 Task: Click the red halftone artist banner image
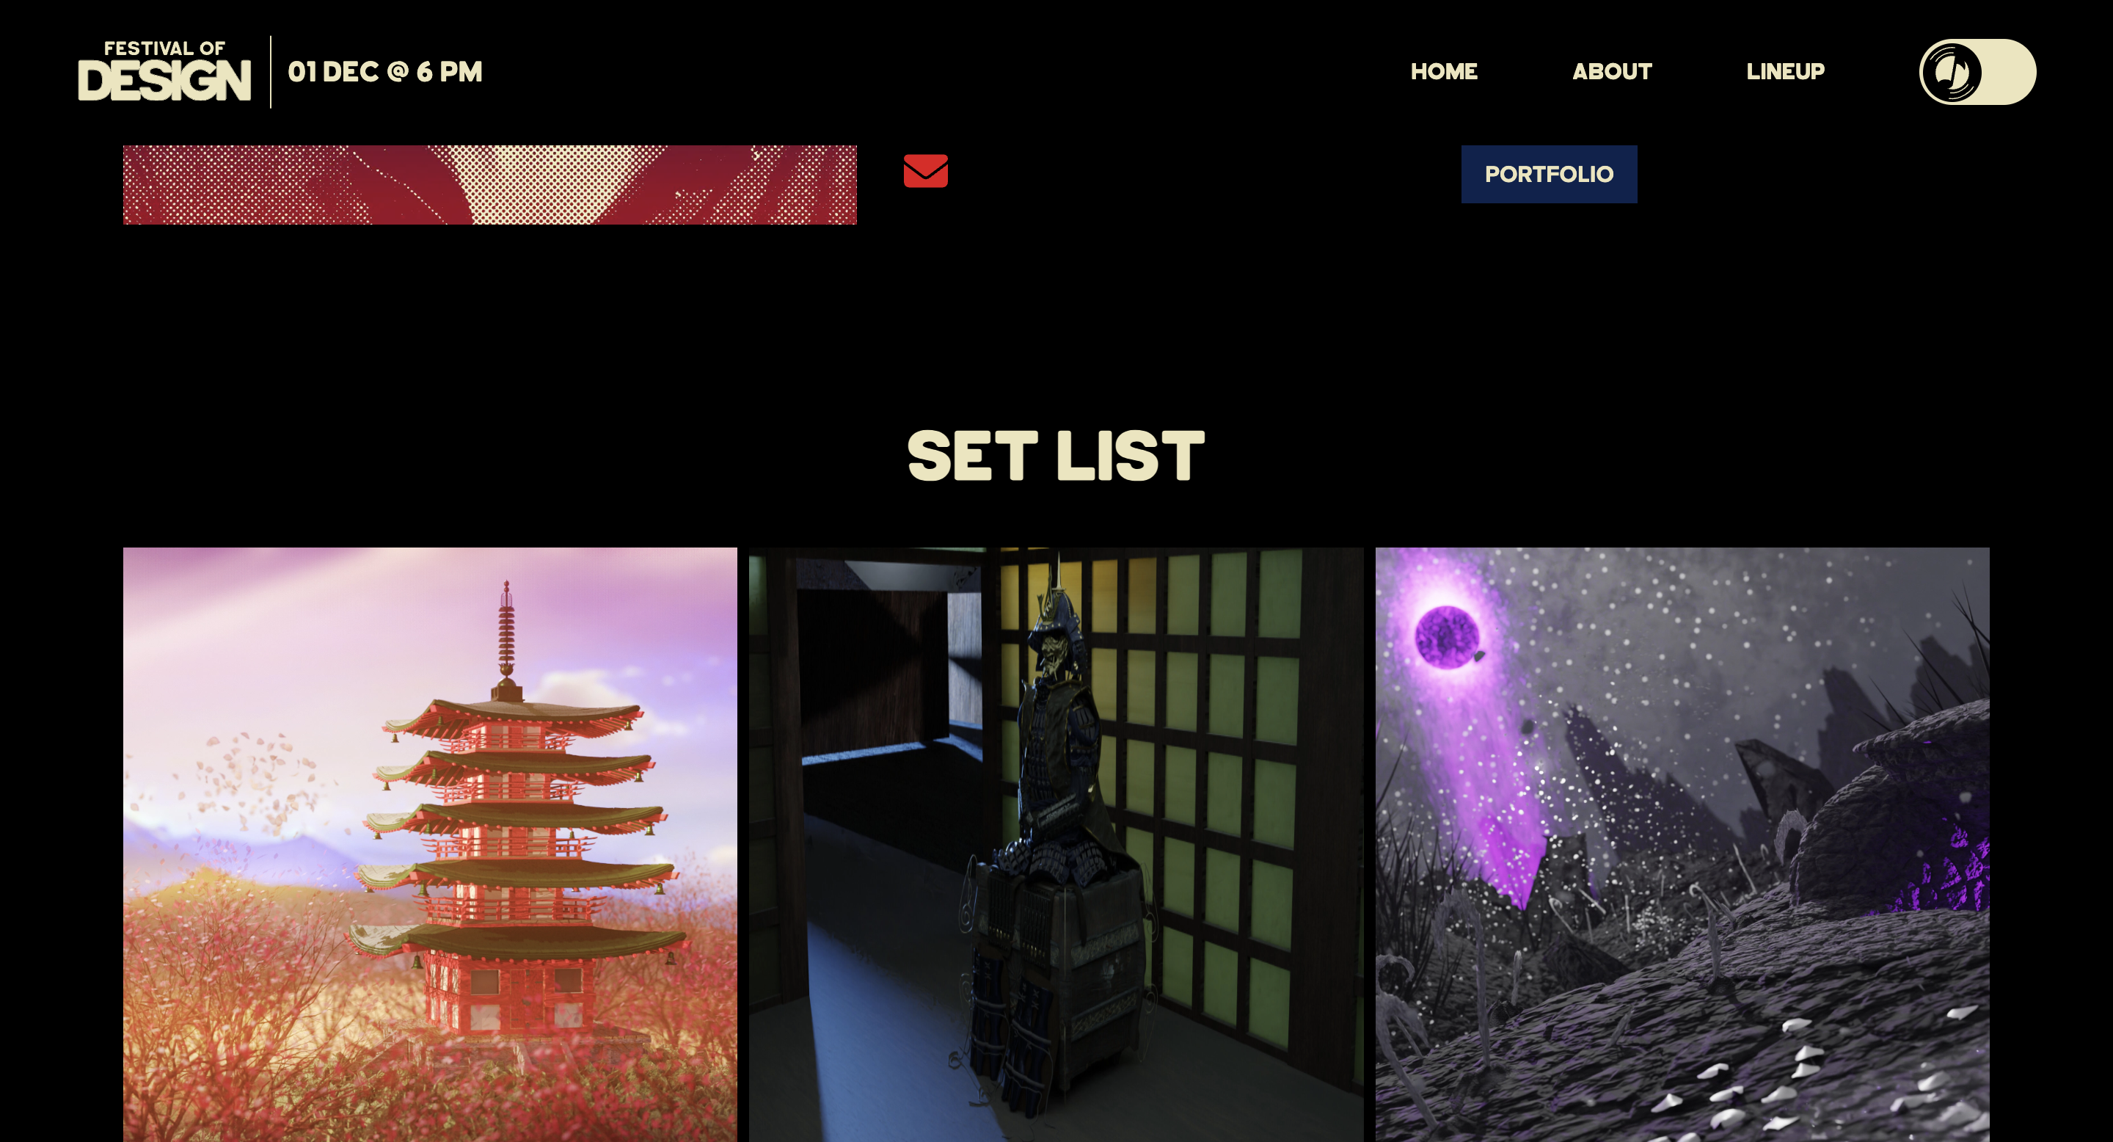pyautogui.click(x=489, y=185)
